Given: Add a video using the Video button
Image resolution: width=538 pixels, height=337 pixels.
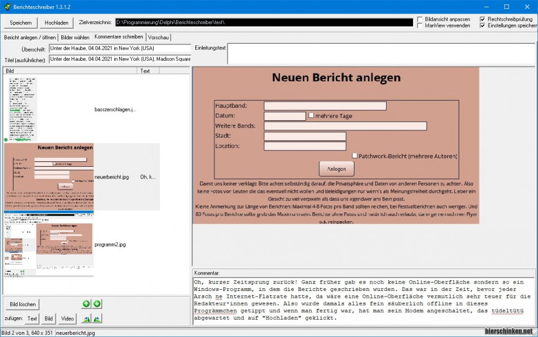Looking at the screenshot, I should (68, 318).
